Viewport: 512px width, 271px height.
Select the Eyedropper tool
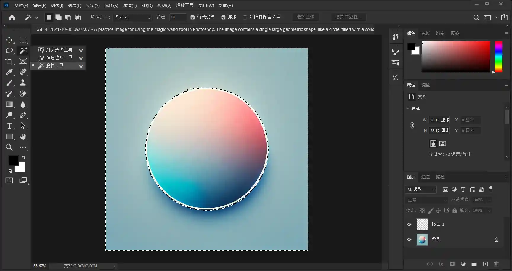pos(9,72)
